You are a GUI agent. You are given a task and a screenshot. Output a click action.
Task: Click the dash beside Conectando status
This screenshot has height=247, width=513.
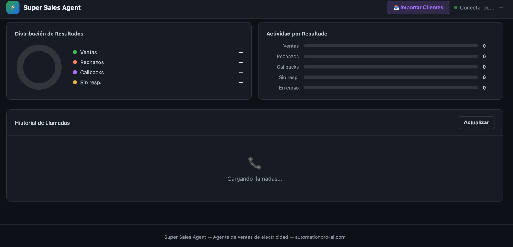coord(501,8)
